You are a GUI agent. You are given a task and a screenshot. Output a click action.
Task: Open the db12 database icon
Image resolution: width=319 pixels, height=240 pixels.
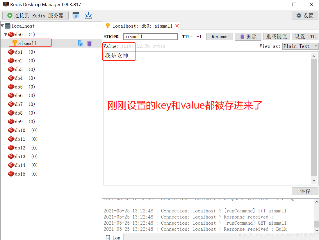click(x=11, y=148)
